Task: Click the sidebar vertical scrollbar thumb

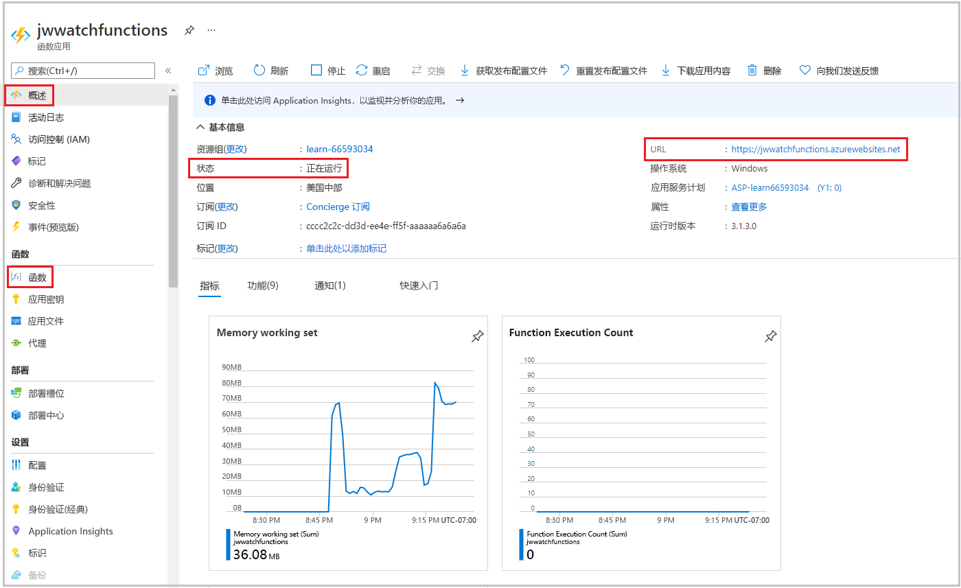Action: [173, 192]
